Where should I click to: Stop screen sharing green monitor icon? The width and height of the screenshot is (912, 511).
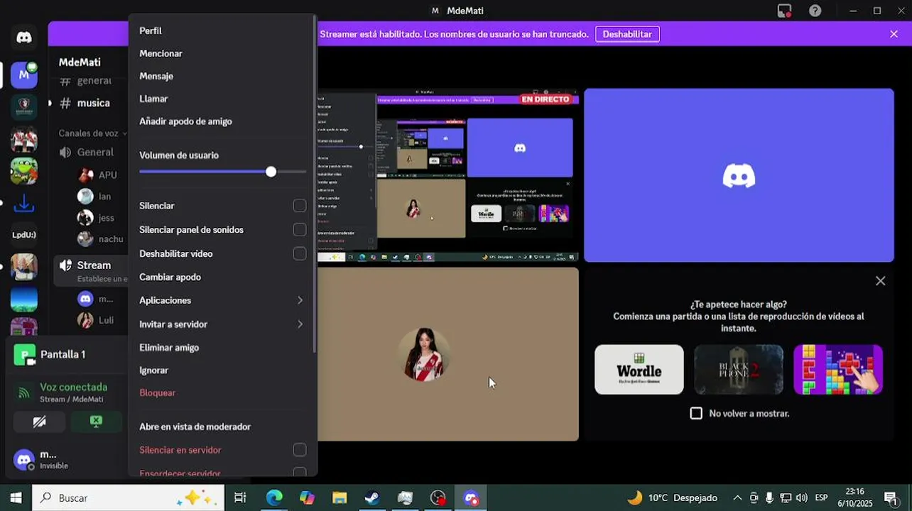click(x=97, y=422)
